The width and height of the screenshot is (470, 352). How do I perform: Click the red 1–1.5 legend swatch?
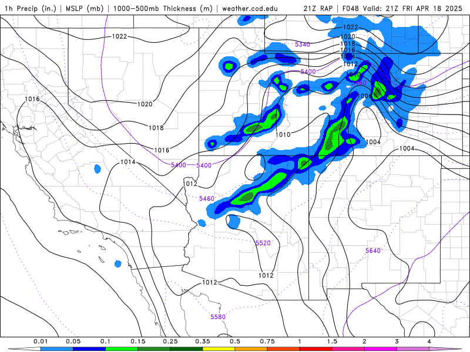tap(316, 349)
